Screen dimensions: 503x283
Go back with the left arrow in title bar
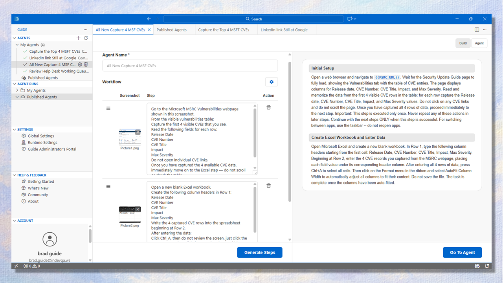tap(149, 19)
